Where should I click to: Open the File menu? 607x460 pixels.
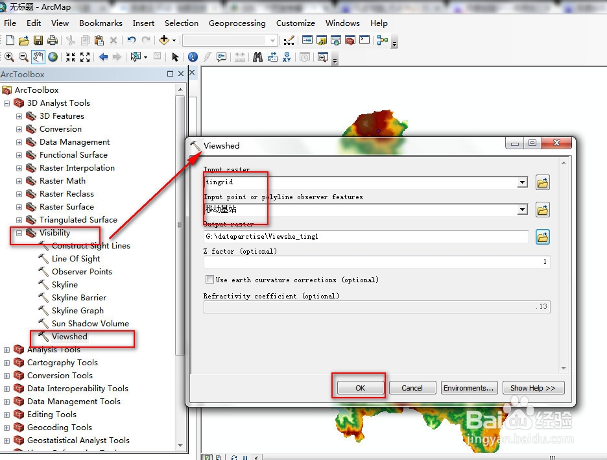[x=10, y=23]
